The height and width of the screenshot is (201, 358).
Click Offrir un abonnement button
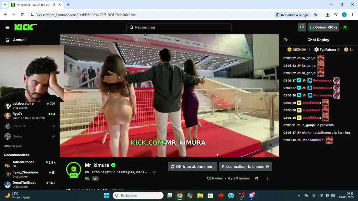pos(193,167)
